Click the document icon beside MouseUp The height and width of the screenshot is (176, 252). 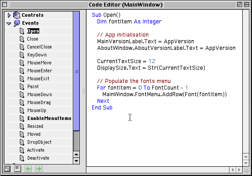click(x=22, y=110)
